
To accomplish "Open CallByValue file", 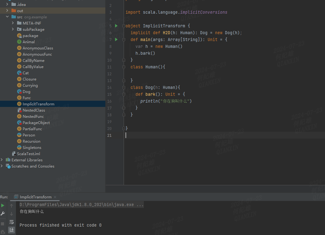I will click(x=33, y=67).
